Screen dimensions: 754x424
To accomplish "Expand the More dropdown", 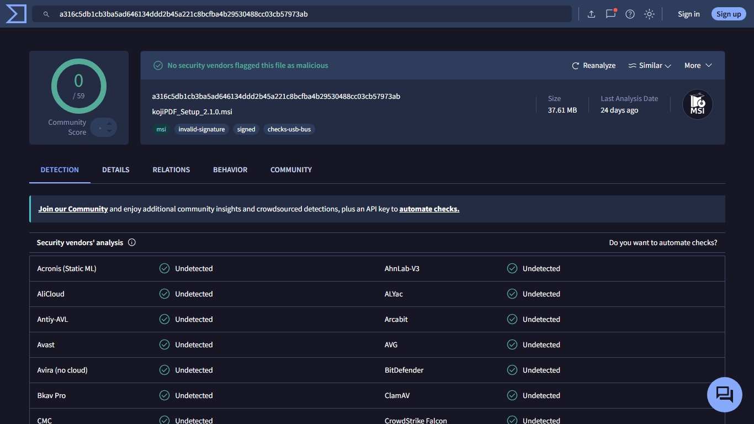I will coord(698,65).
